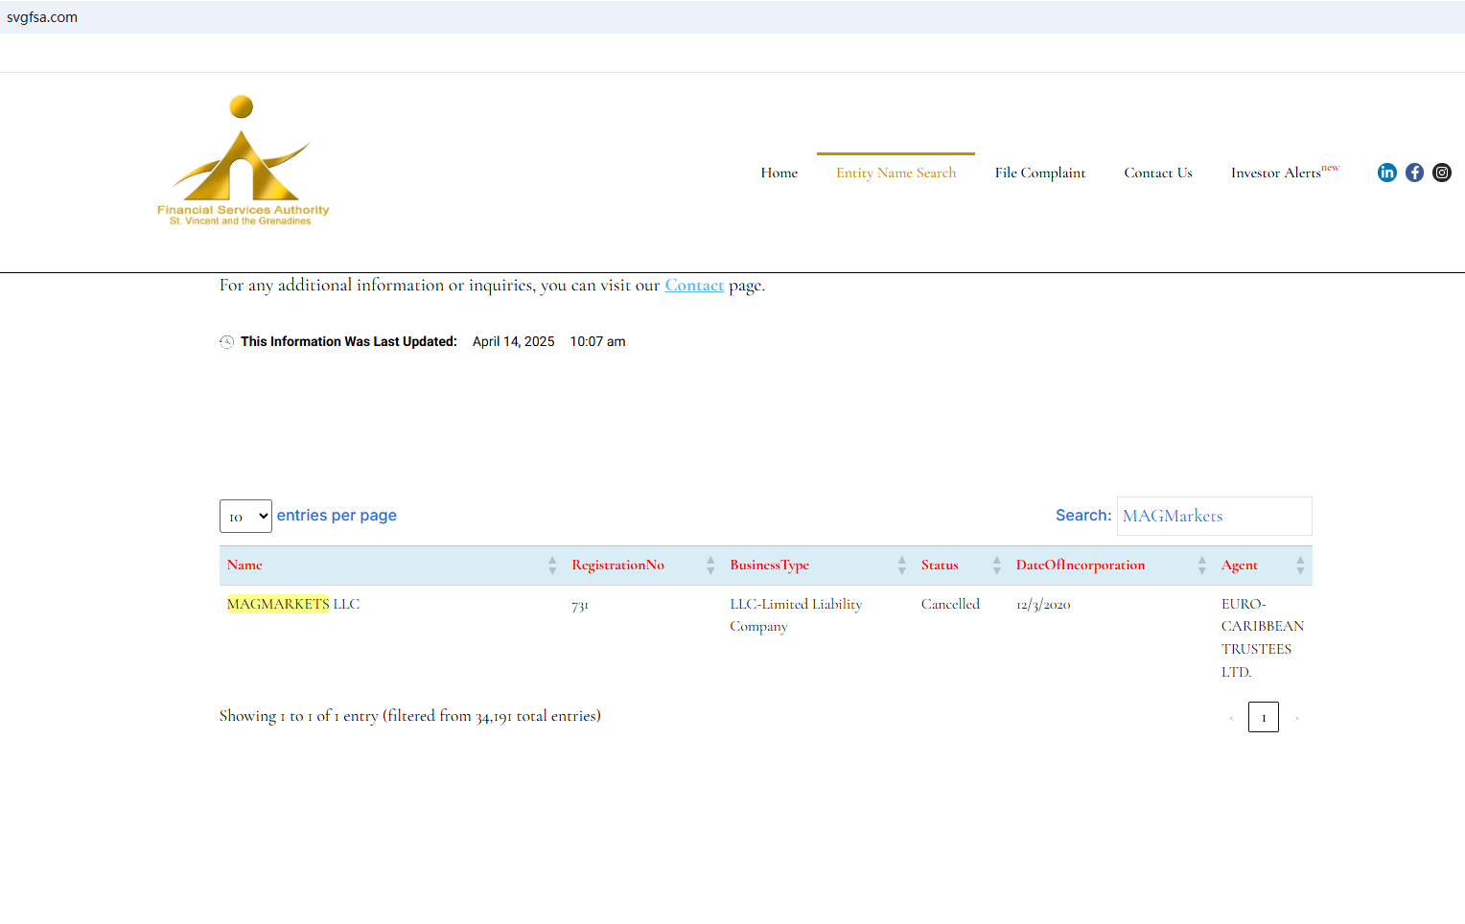
Task: Open the Entity Name Search tab
Action: [895, 173]
